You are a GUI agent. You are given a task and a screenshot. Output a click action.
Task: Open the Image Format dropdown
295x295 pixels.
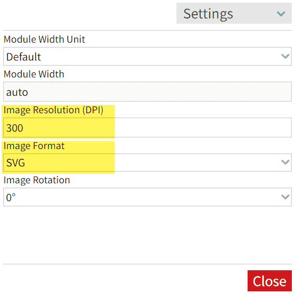click(147, 163)
